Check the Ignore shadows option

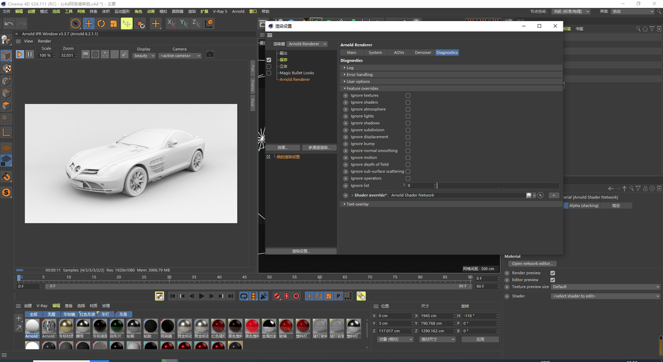(408, 123)
